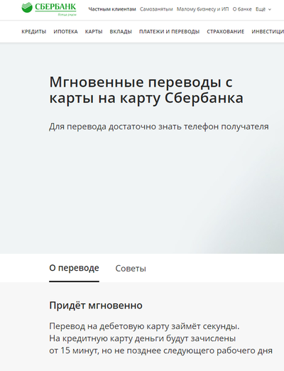Viewport: 284px width, 371px height.
Task: Open the О банке link
Action: pos(242,9)
